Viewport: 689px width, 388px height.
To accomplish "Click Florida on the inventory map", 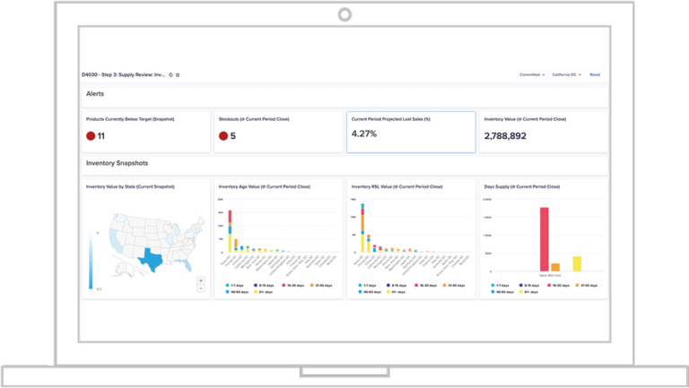I will click(x=187, y=264).
